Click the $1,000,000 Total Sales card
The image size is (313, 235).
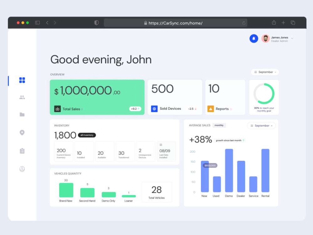click(97, 97)
